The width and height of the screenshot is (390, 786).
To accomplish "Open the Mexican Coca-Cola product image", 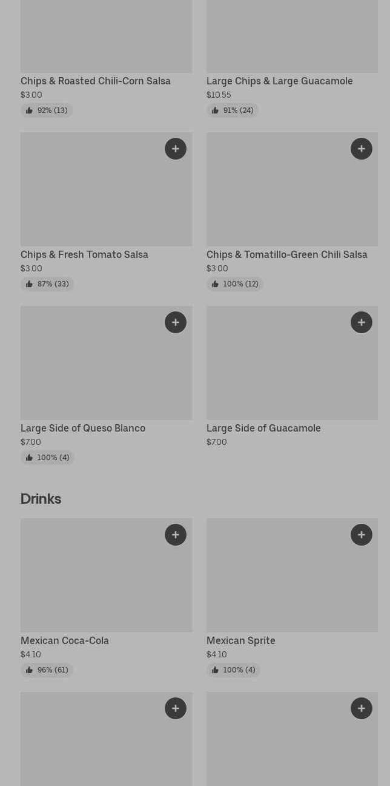I will [106, 583].
